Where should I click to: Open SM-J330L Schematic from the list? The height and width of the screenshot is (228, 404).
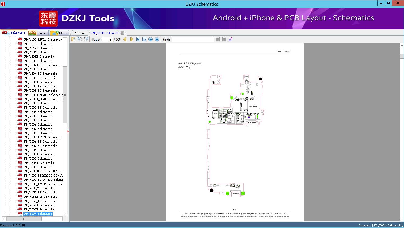tap(38, 167)
